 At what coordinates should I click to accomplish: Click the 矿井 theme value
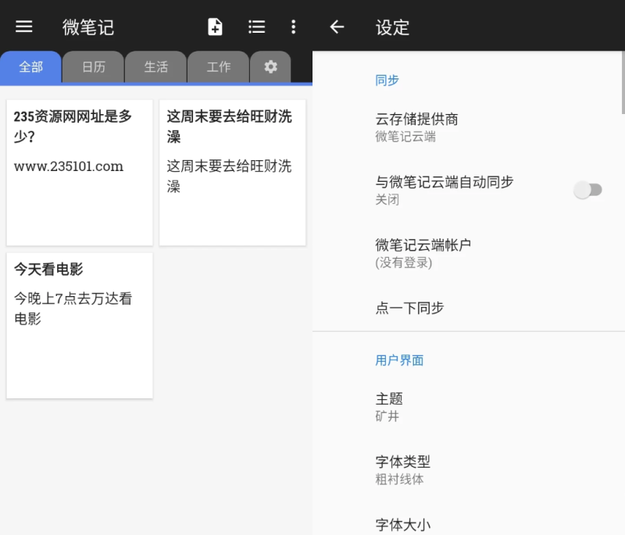click(x=387, y=416)
